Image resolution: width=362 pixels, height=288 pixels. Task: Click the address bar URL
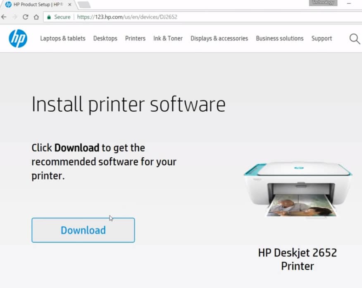127,17
